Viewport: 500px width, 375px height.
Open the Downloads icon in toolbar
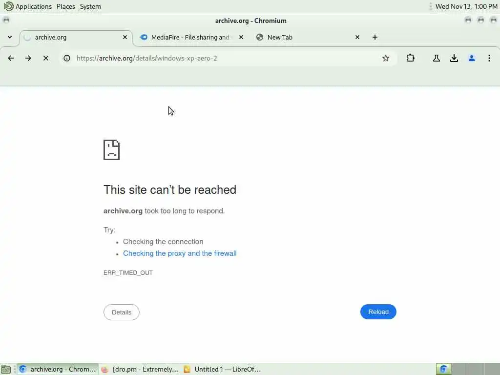[x=454, y=58]
